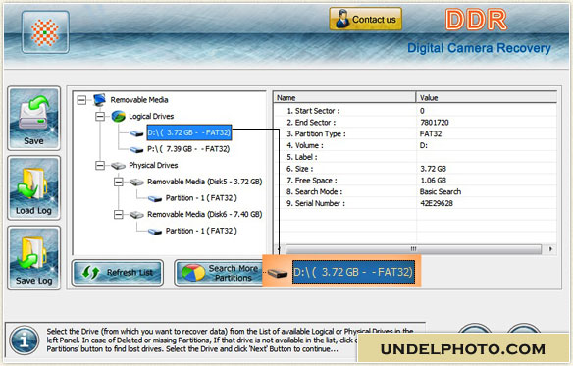Select the P:\ 7.39 GB FAT32 drive

(188, 149)
